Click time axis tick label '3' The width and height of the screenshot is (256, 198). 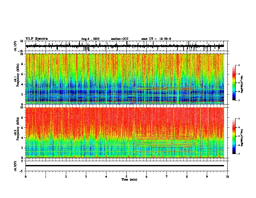[x=86, y=177]
